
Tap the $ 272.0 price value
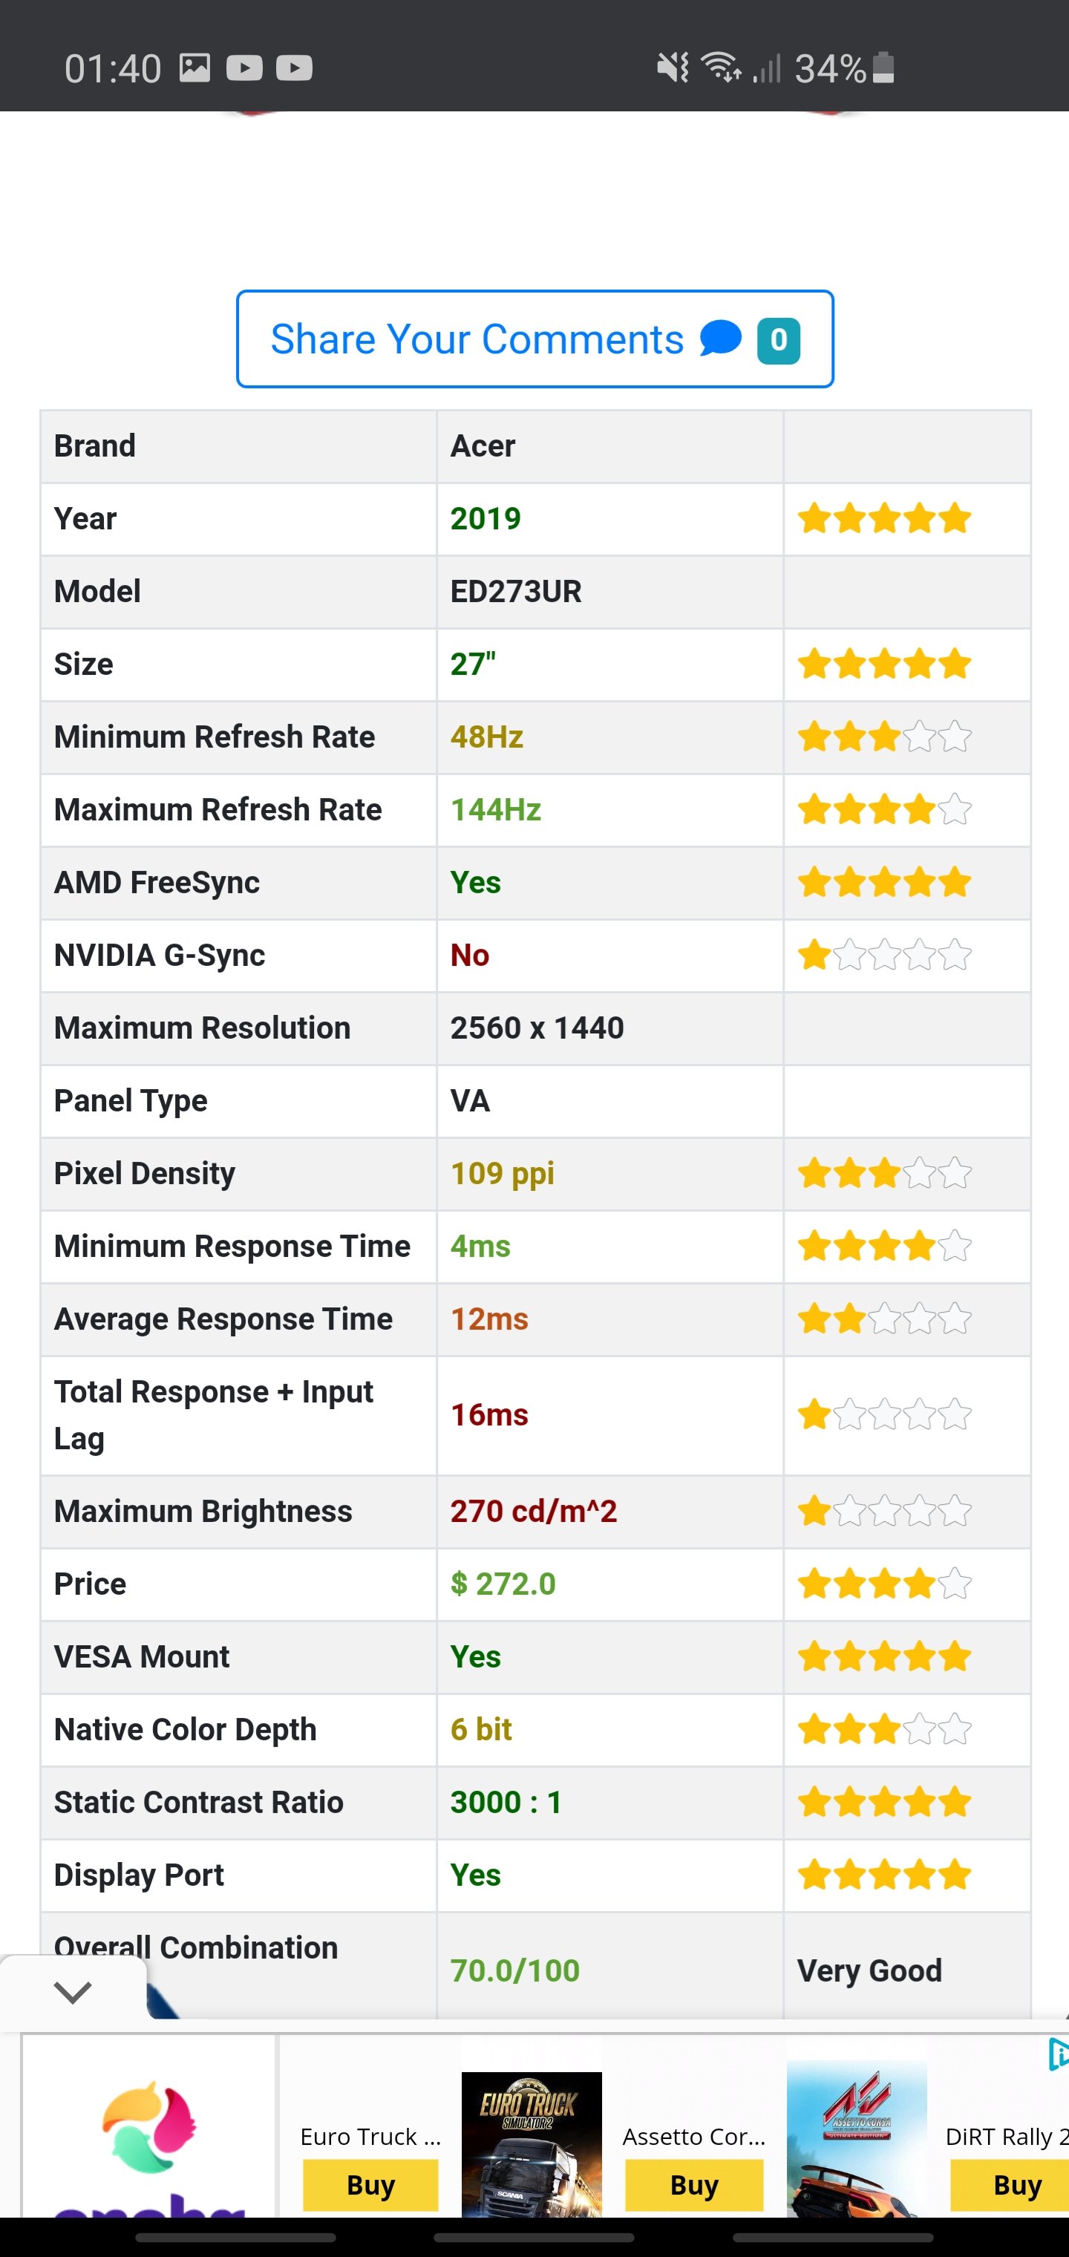[x=503, y=1584]
